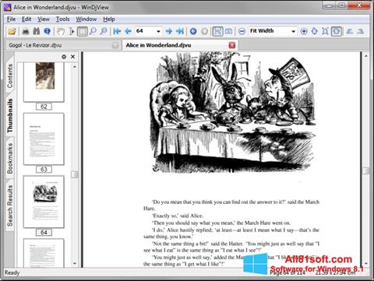The width and height of the screenshot is (374, 281).
Task: Open Find with the binoculars icon
Action: [37, 31]
